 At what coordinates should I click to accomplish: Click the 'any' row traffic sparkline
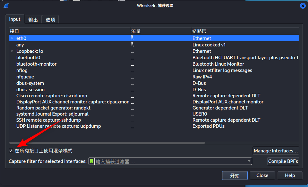tap(133, 44)
